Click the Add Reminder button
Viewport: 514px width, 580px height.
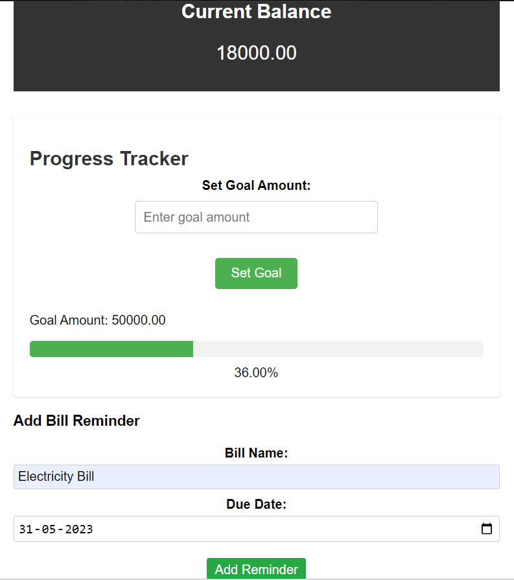[256, 569]
